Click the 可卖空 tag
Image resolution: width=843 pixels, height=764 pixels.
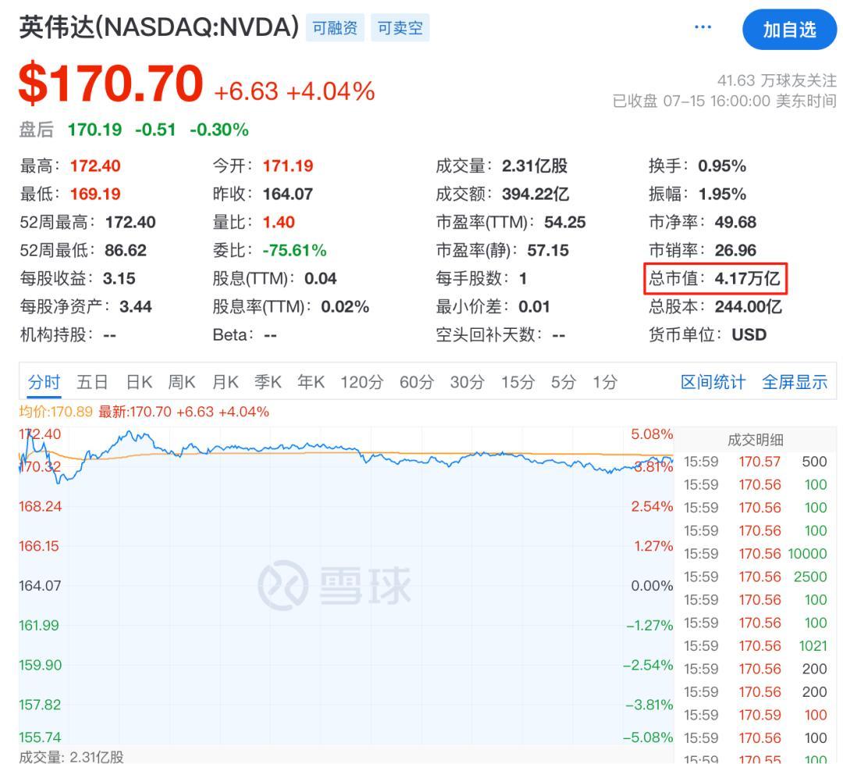click(400, 28)
